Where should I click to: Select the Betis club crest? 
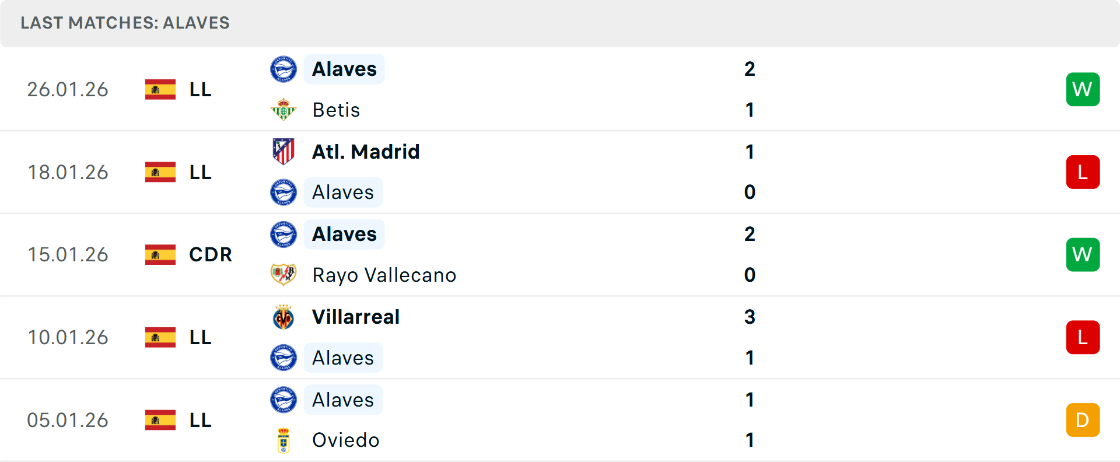point(283,110)
